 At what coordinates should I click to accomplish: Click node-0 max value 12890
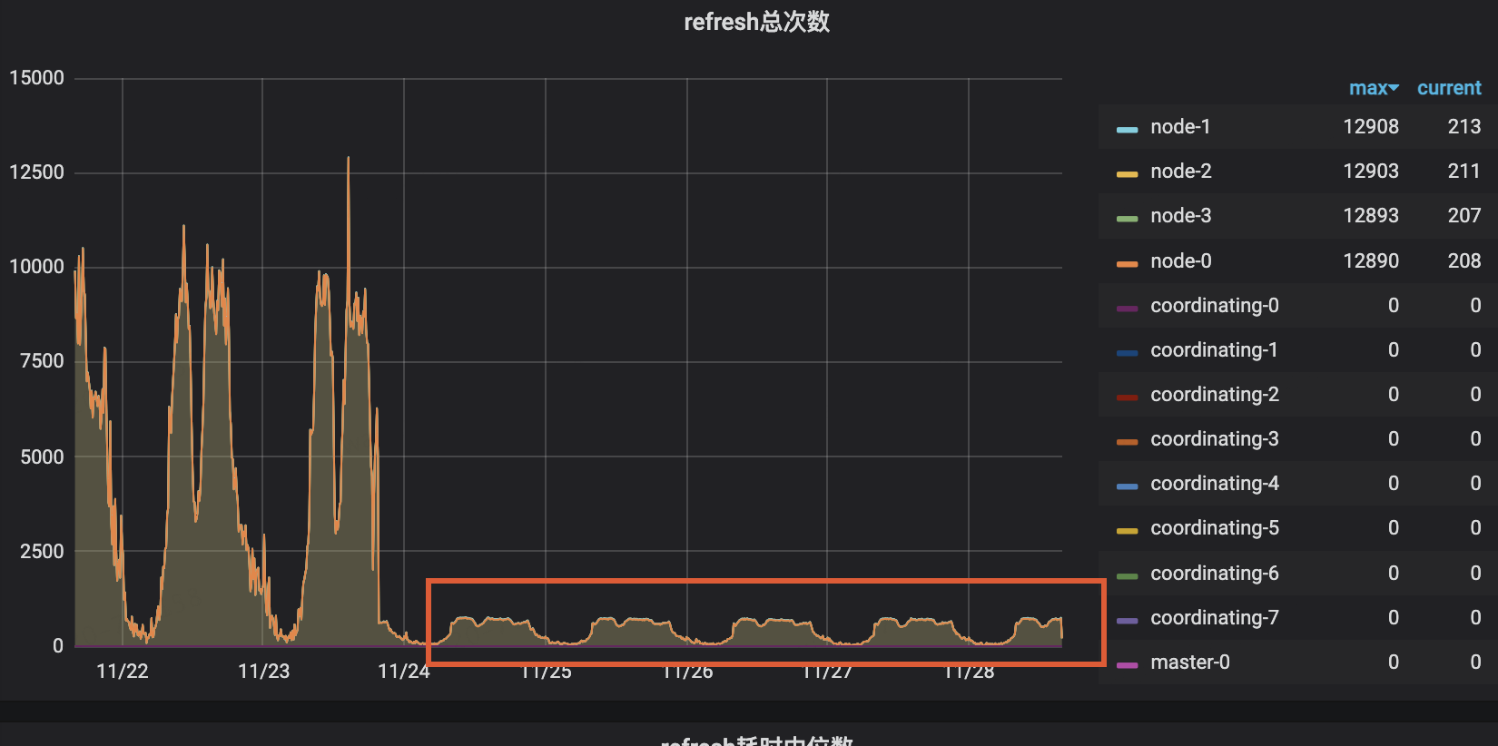[1371, 261]
